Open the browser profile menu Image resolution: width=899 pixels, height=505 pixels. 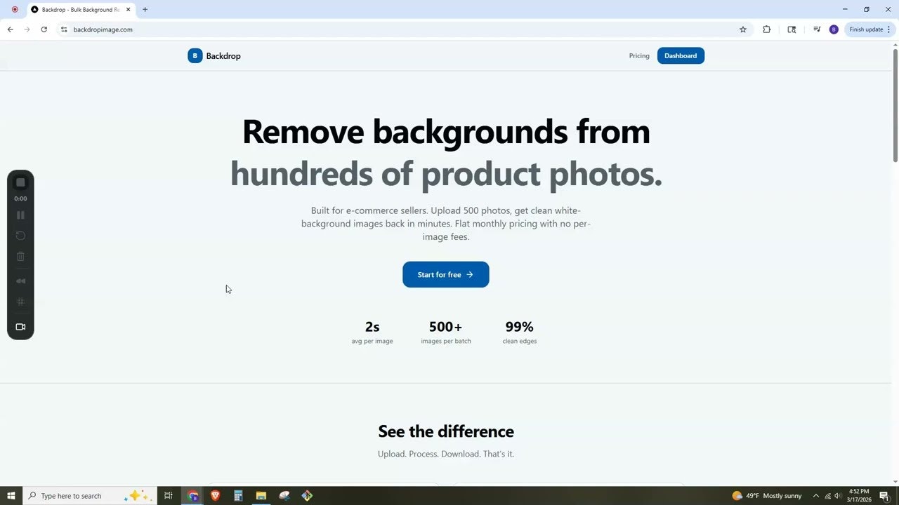coord(834,29)
